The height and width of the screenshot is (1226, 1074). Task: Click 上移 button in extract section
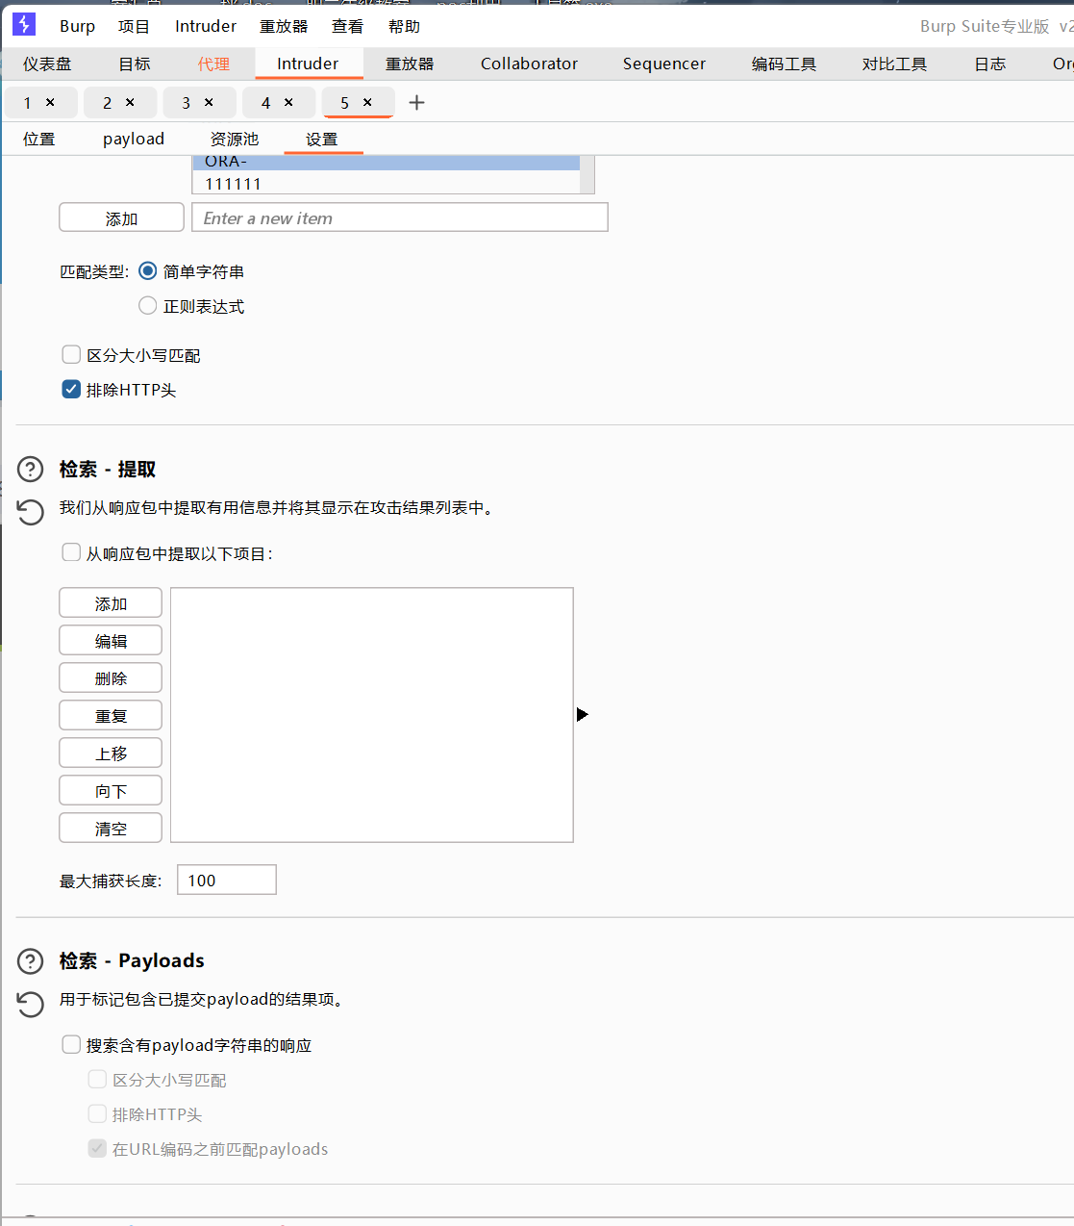click(x=111, y=753)
